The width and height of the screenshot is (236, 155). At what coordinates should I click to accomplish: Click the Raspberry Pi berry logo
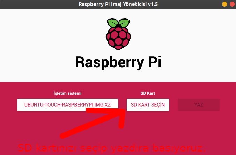[x=118, y=34]
